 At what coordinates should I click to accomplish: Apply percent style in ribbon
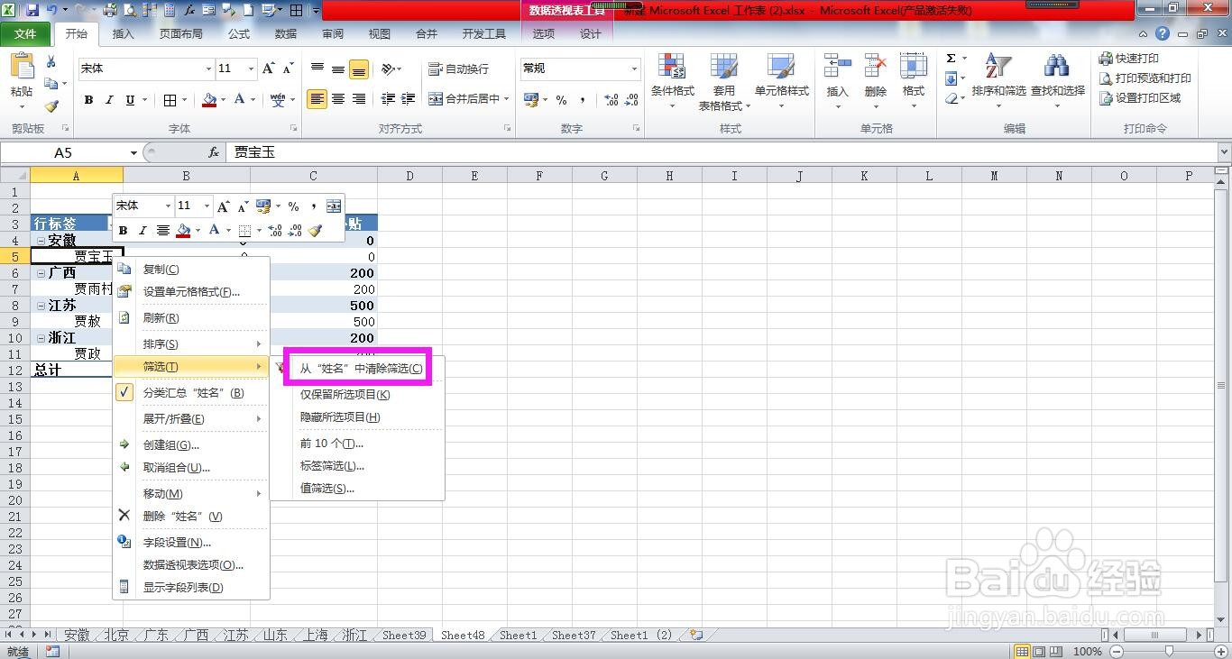click(561, 100)
